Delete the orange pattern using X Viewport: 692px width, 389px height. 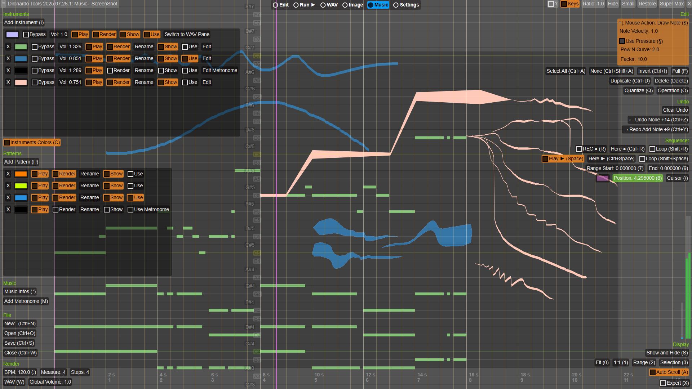(x=8, y=174)
